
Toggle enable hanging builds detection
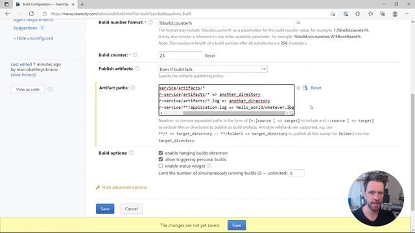(x=161, y=153)
